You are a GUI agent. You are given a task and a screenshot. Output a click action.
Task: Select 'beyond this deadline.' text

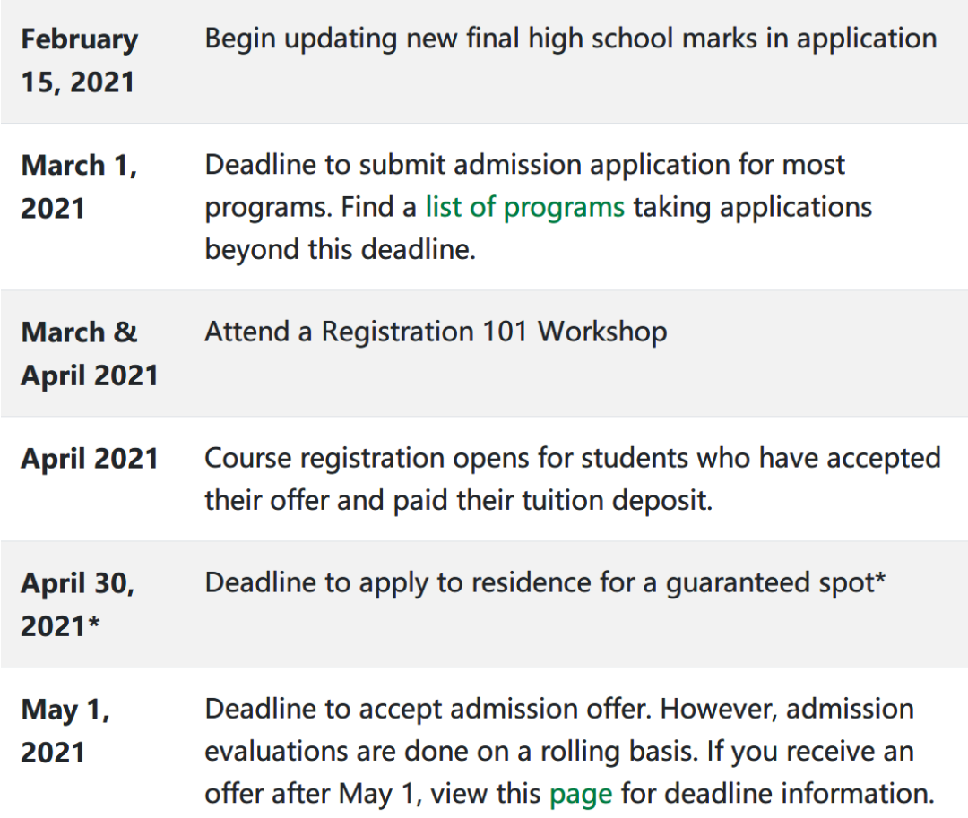(x=341, y=250)
